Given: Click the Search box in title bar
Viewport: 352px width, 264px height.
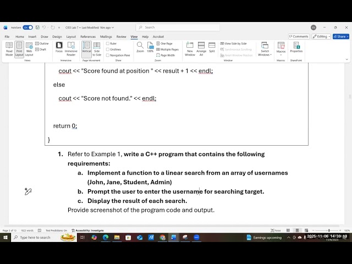Looking at the screenshot, I should pyautogui.click(x=178, y=28).
